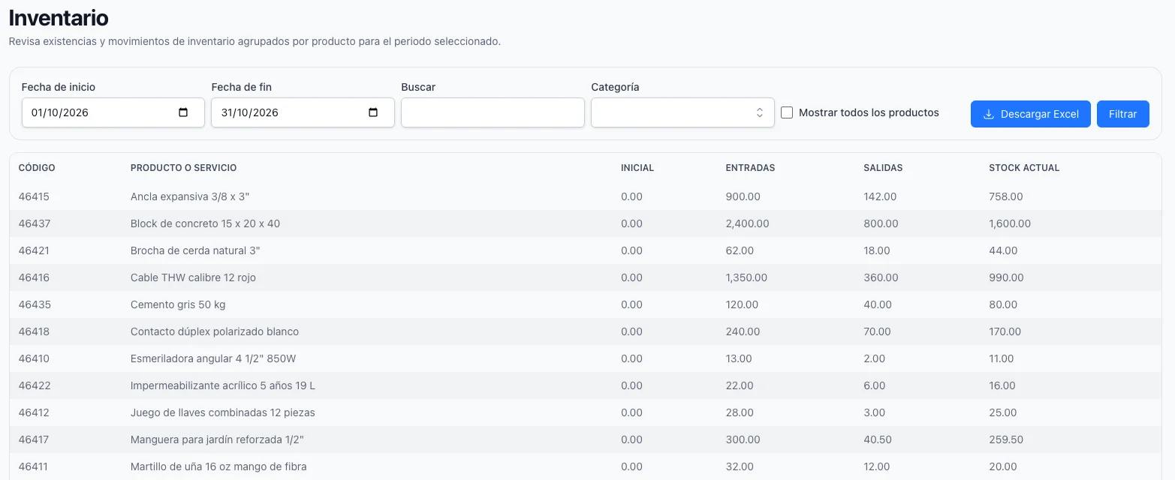Open calendar picker for Fecha de fin
1175x480 pixels.
point(373,112)
